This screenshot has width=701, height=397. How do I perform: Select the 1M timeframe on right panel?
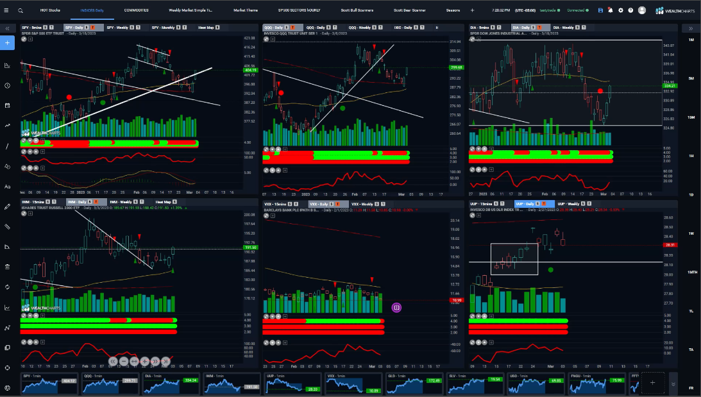[x=691, y=40]
